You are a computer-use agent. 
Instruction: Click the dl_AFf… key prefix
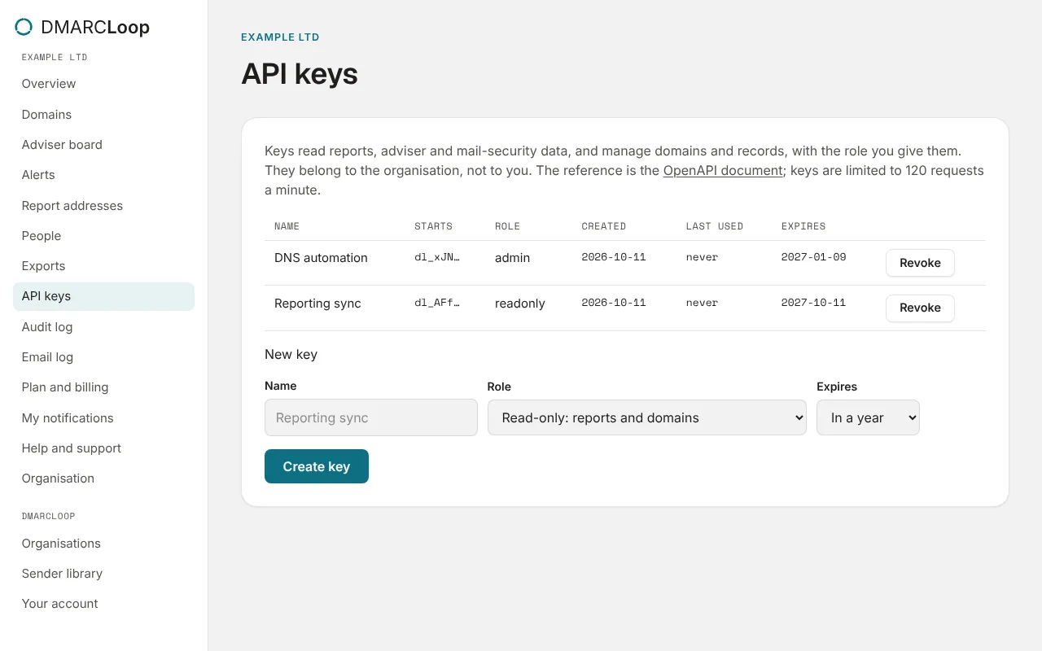[437, 303]
